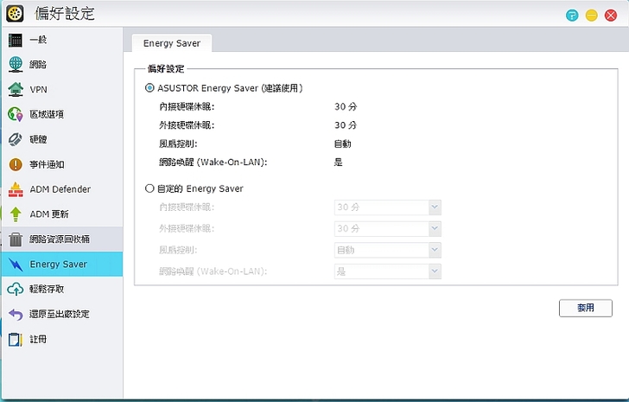Open the ADM 更新 green arrow icon
Image resolution: width=629 pixels, height=402 pixels.
coord(16,214)
